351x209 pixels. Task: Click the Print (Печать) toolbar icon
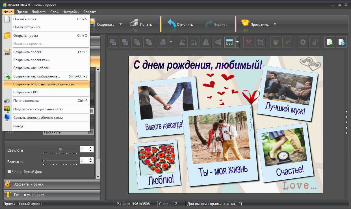[134, 23]
